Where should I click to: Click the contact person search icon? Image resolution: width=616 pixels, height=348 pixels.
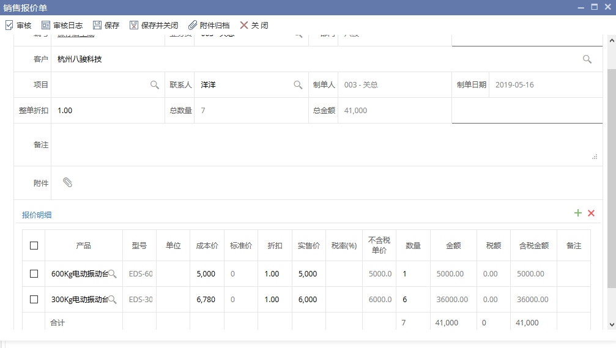(x=298, y=85)
